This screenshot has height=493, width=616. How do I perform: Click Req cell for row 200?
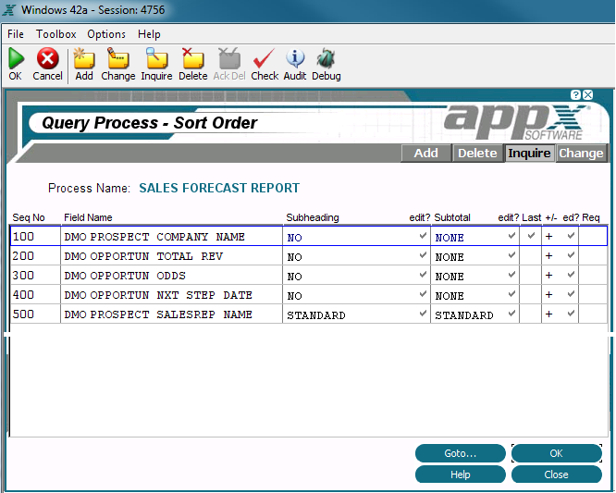point(593,256)
